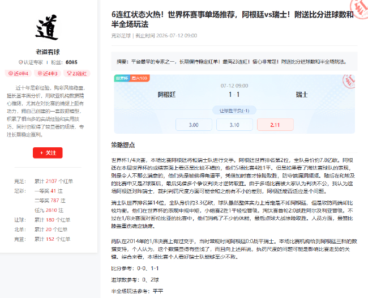Open expert name 老道看球
Screen dimensions: 368x298
point(48,52)
